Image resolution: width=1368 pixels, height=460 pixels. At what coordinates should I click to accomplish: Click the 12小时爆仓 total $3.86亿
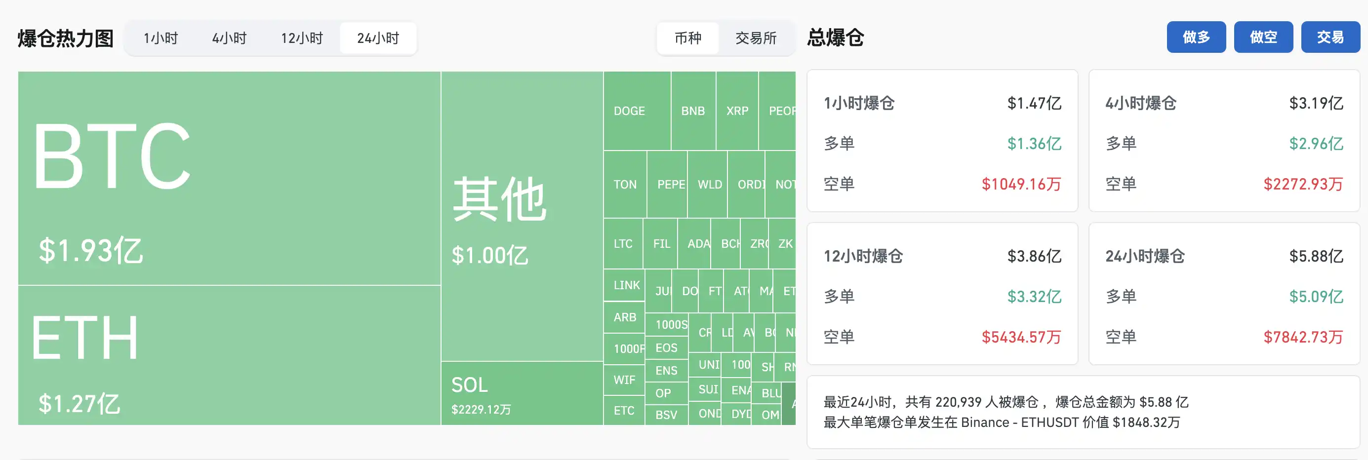pos(1034,256)
